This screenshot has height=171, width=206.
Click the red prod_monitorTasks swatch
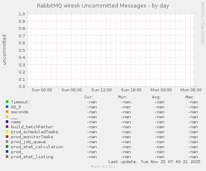click(x=7, y=137)
